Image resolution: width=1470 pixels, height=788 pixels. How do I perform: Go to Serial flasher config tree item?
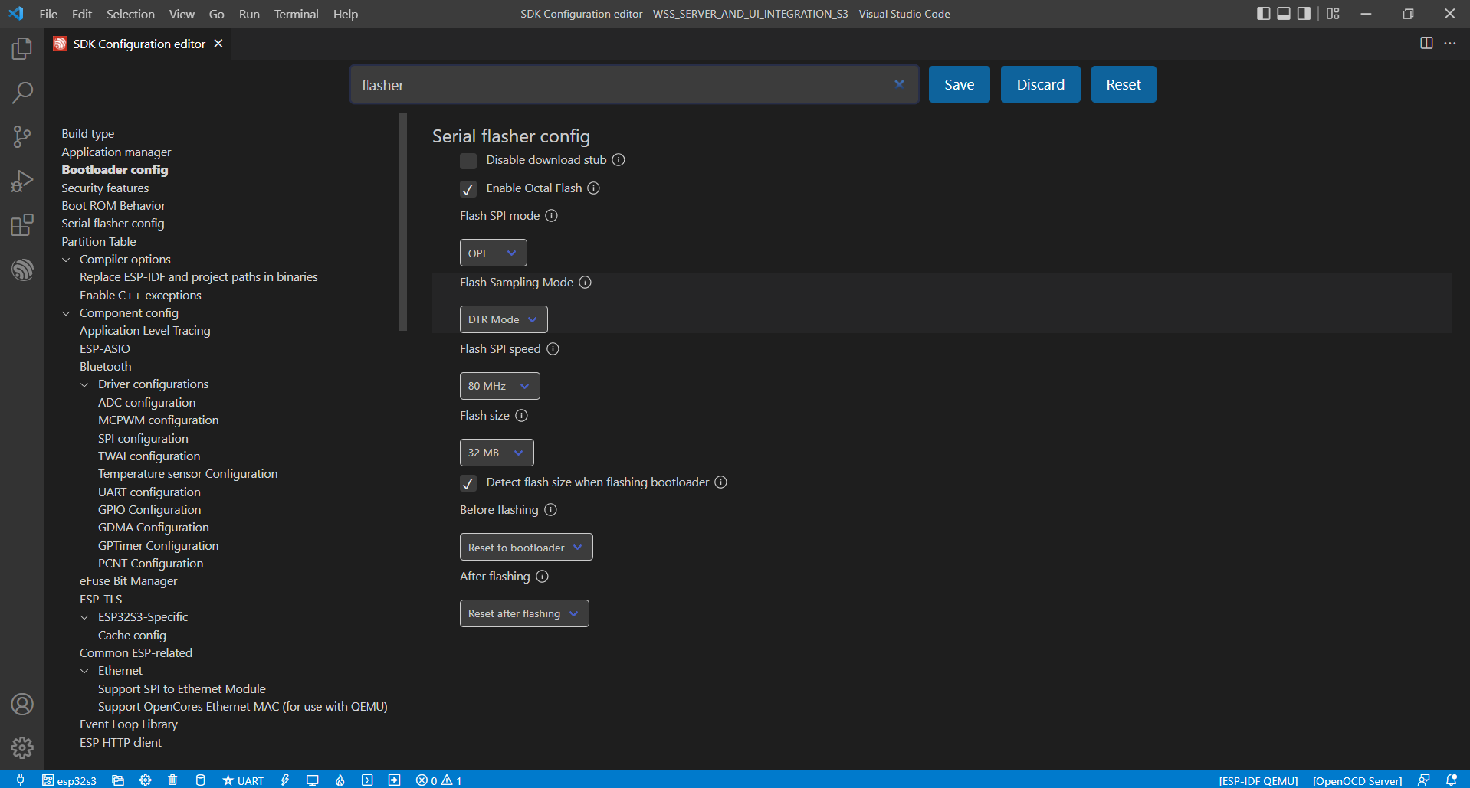(113, 224)
